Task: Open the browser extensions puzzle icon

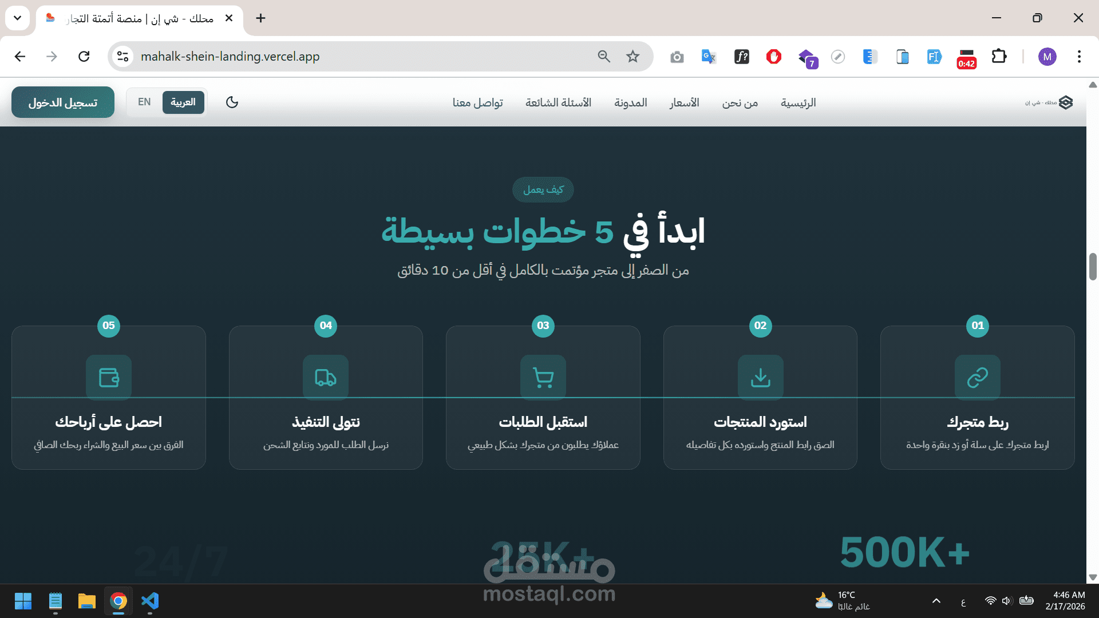Action: click(999, 57)
